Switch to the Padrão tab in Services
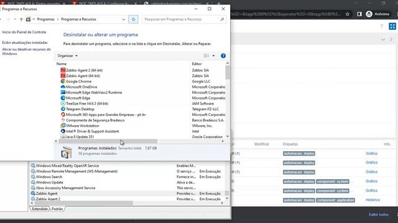The width and height of the screenshot is (398, 223). pos(57,209)
